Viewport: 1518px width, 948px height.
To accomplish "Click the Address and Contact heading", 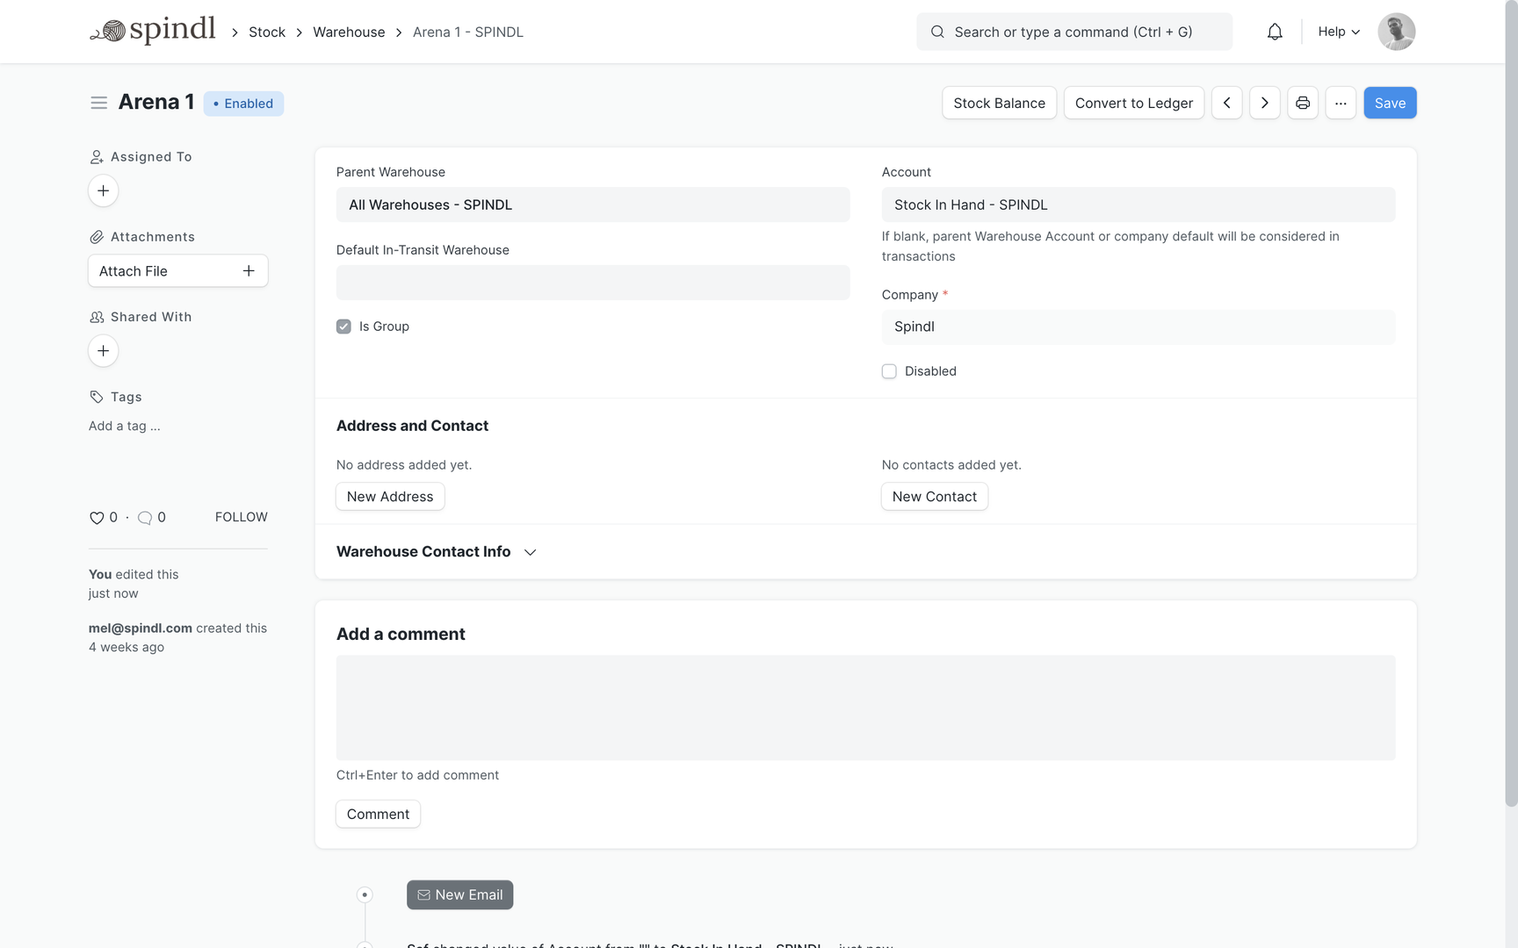I will coord(412,426).
